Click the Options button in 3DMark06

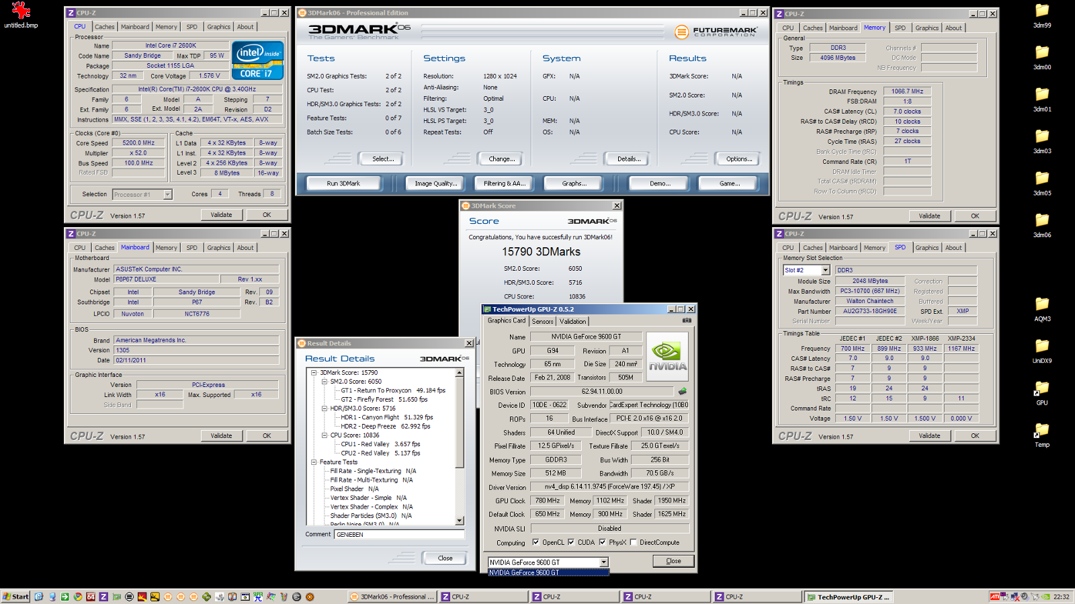pyautogui.click(x=739, y=159)
